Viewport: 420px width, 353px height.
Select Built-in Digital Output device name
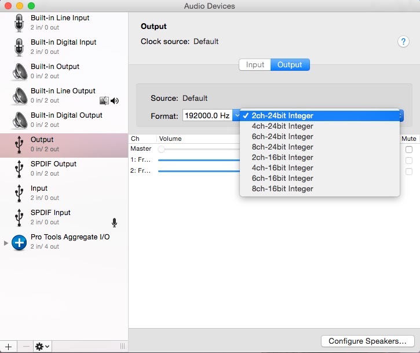pos(67,115)
